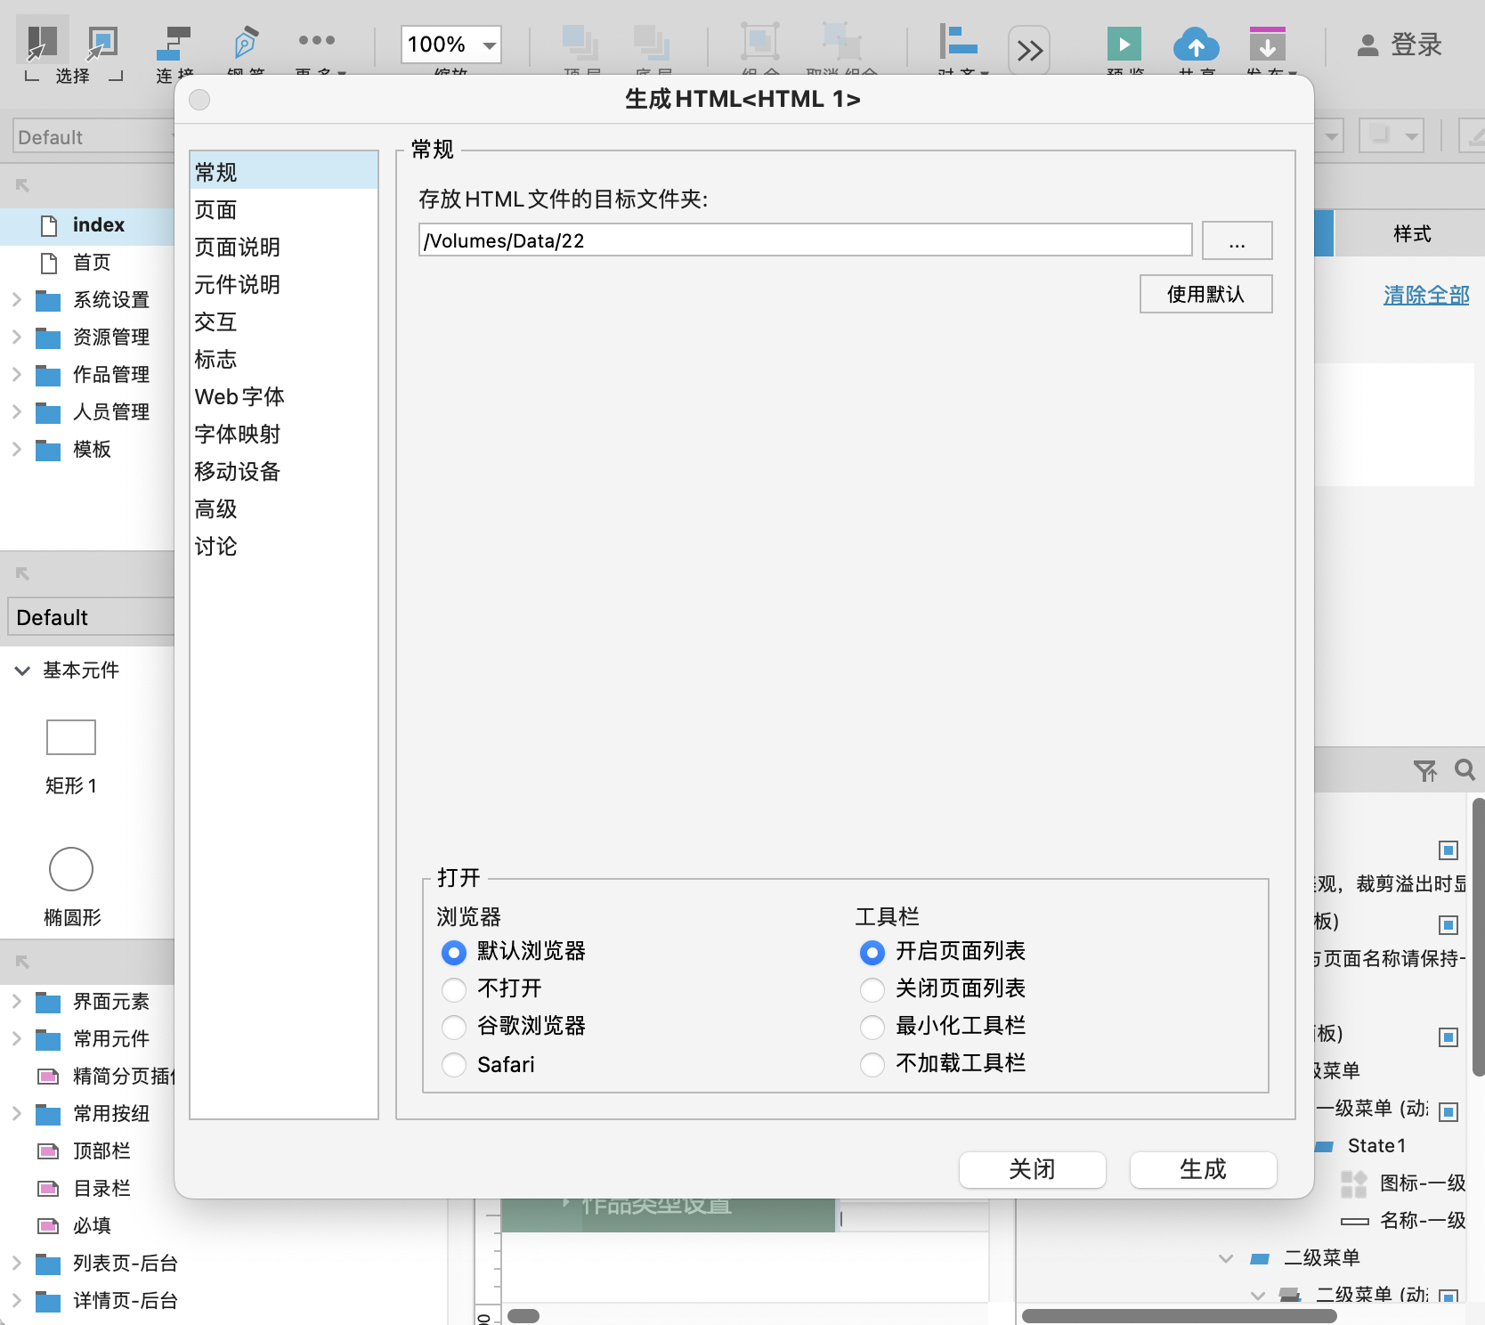Open the toolbar overflow double-arrow
This screenshot has height=1325, width=1485.
(1029, 50)
